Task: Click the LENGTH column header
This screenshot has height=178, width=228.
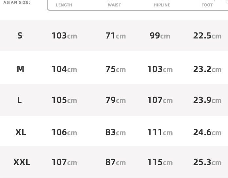Action: [64, 5]
